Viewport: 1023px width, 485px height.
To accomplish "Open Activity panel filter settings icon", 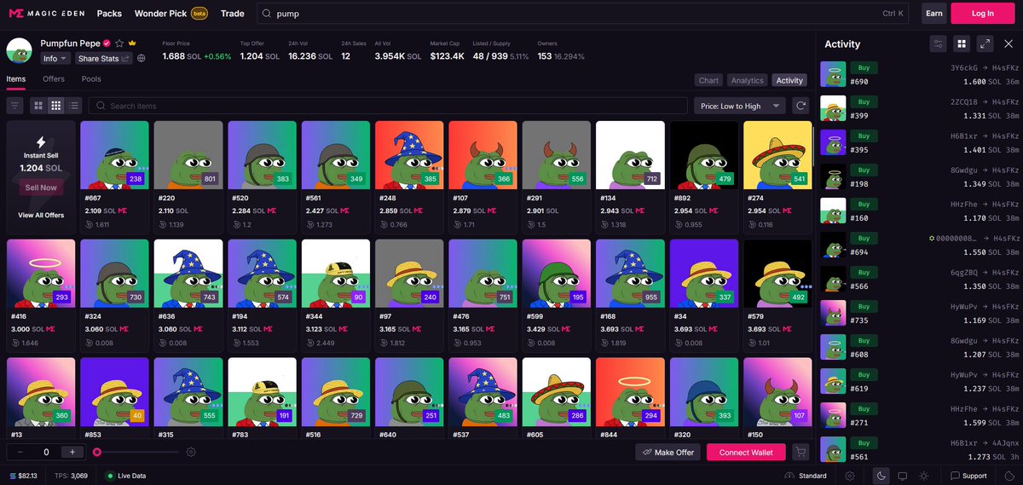I will 938,43.
